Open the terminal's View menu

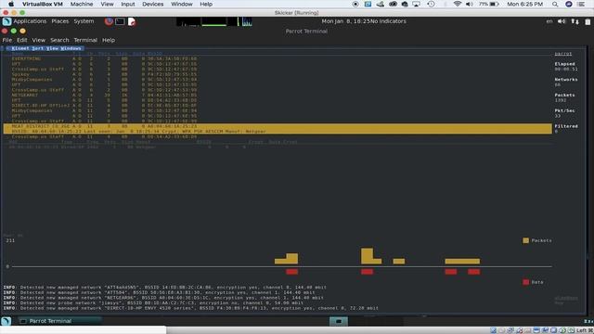click(39, 40)
